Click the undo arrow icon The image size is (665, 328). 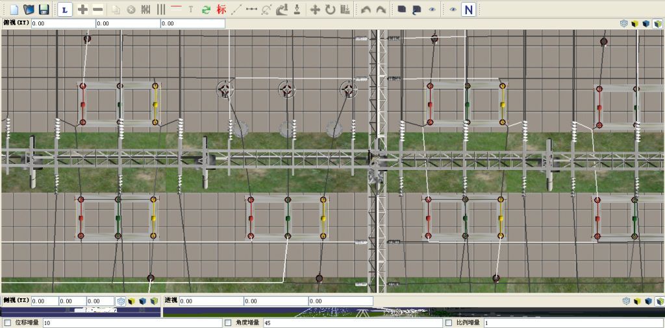pos(366,10)
